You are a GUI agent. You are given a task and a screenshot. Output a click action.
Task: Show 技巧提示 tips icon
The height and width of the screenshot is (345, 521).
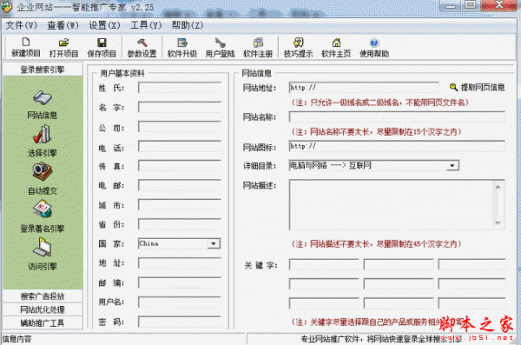pos(298,43)
